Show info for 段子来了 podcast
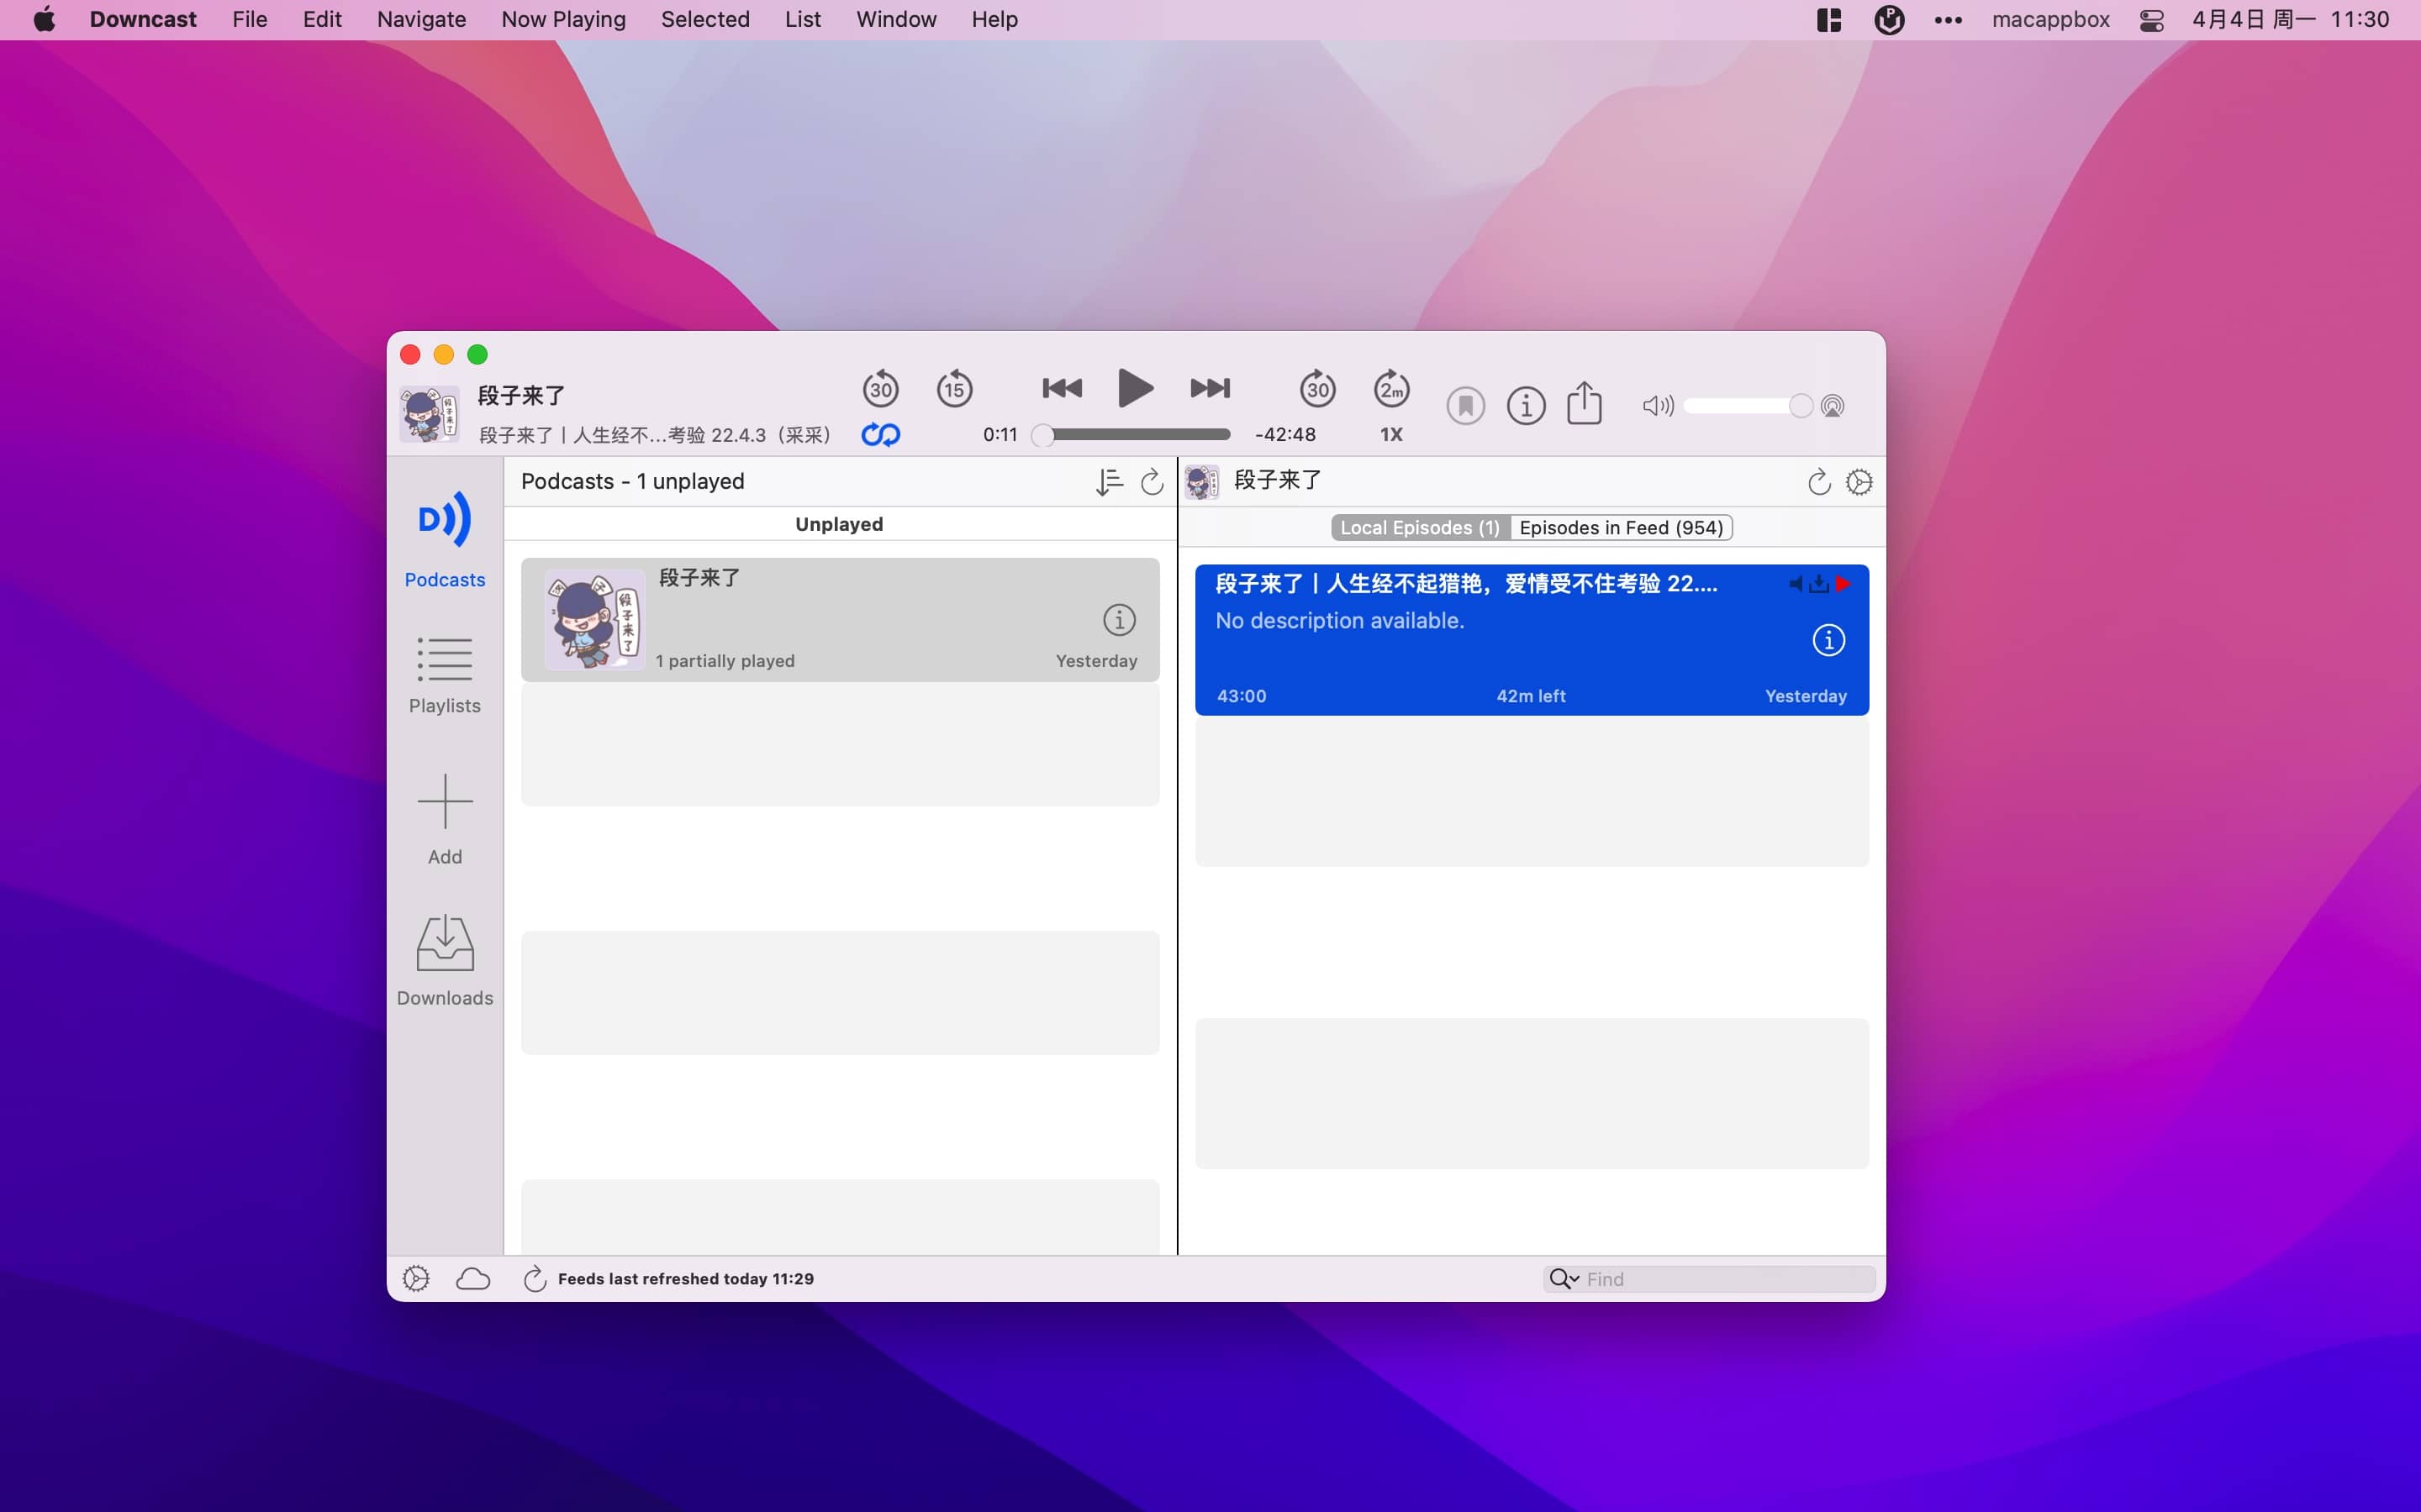The height and width of the screenshot is (1512, 2421). tap(1119, 619)
